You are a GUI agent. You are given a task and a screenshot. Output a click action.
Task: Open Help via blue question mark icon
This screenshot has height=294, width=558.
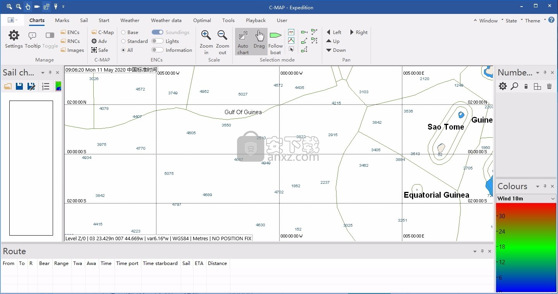[551, 20]
